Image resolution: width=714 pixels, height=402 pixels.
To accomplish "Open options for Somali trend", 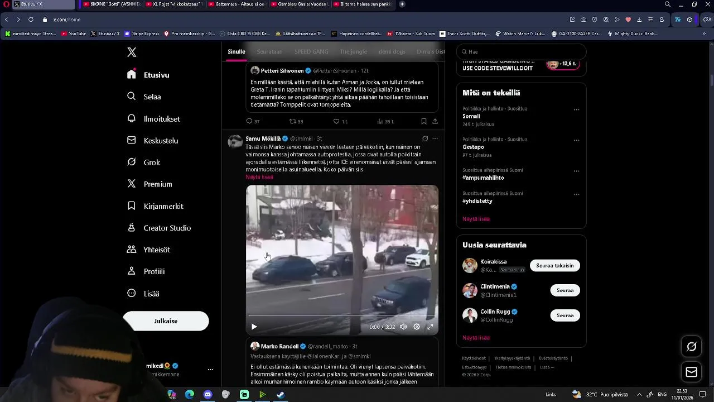I will point(577,109).
